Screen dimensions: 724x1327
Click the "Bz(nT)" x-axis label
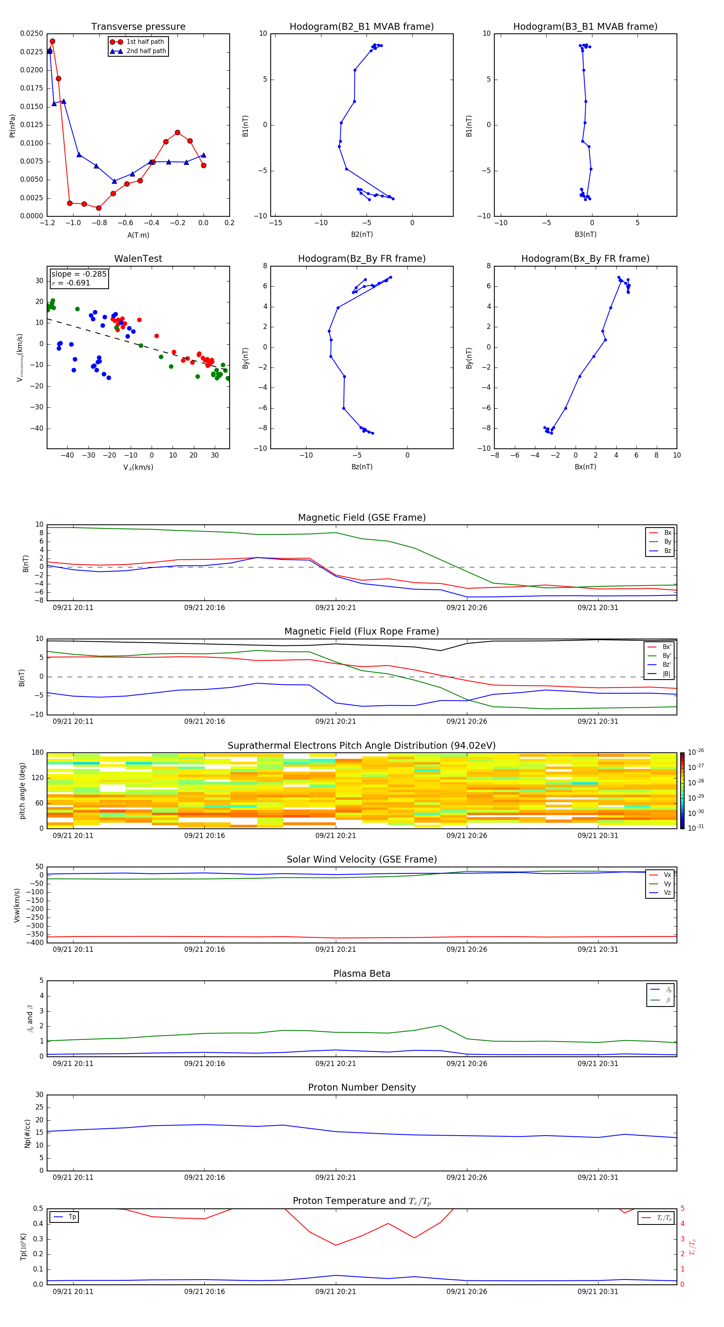[x=362, y=467]
